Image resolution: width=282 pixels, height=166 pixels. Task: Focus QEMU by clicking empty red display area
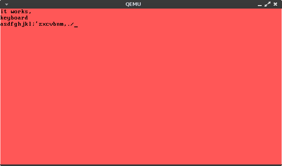[141, 93]
